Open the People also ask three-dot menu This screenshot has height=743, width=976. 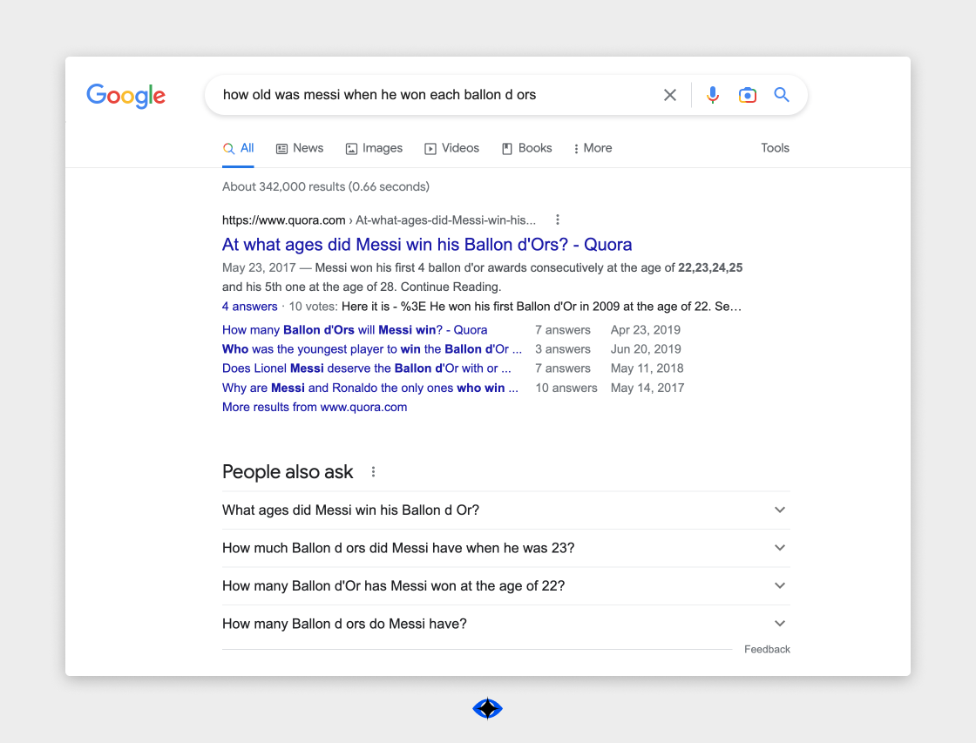[x=374, y=472]
